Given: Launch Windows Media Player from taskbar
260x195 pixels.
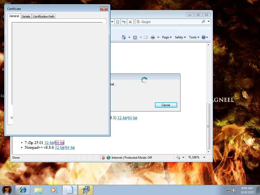Looking at the screenshot, I should point(54,190).
